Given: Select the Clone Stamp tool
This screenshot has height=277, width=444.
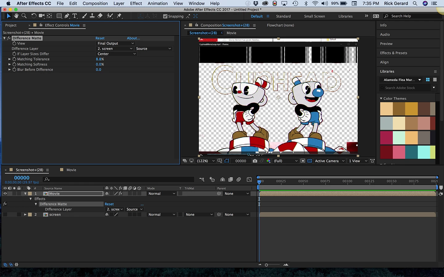Looking at the screenshot, I should [92, 16].
